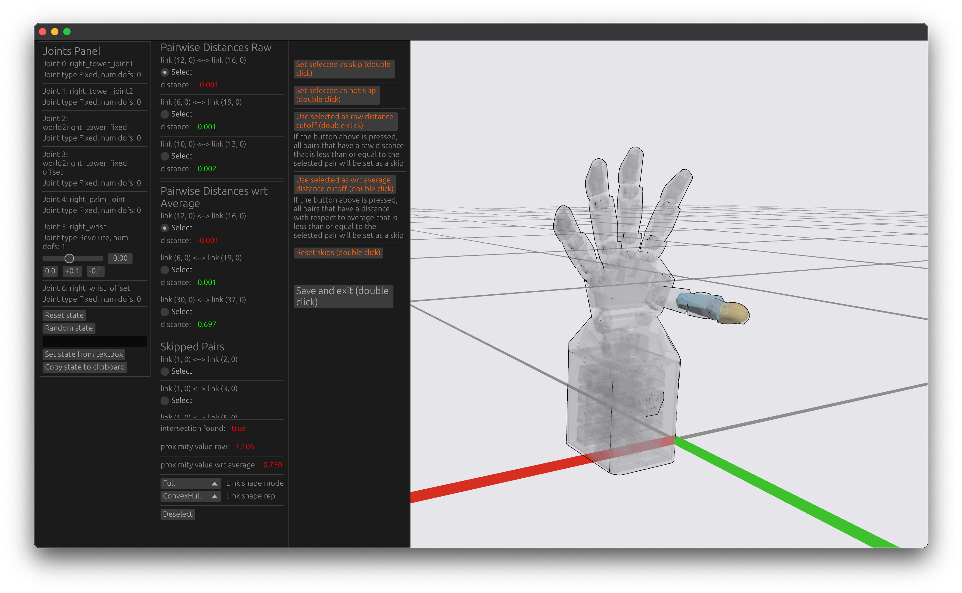Click the Reset skips button
The width and height of the screenshot is (962, 593).
(x=338, y=253)
